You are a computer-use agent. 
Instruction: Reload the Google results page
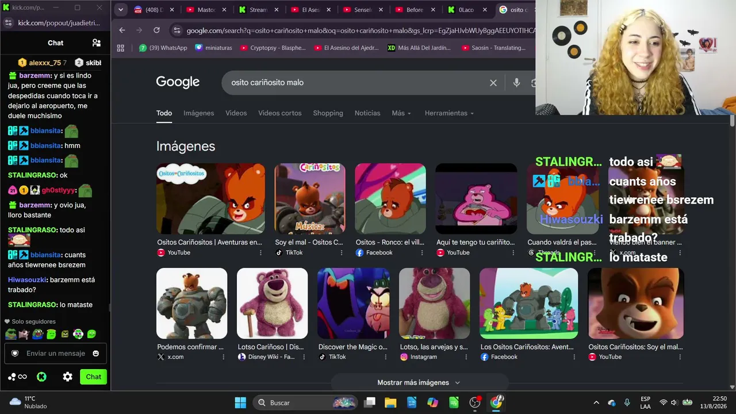pyautogui.click(x=156, y=30)
